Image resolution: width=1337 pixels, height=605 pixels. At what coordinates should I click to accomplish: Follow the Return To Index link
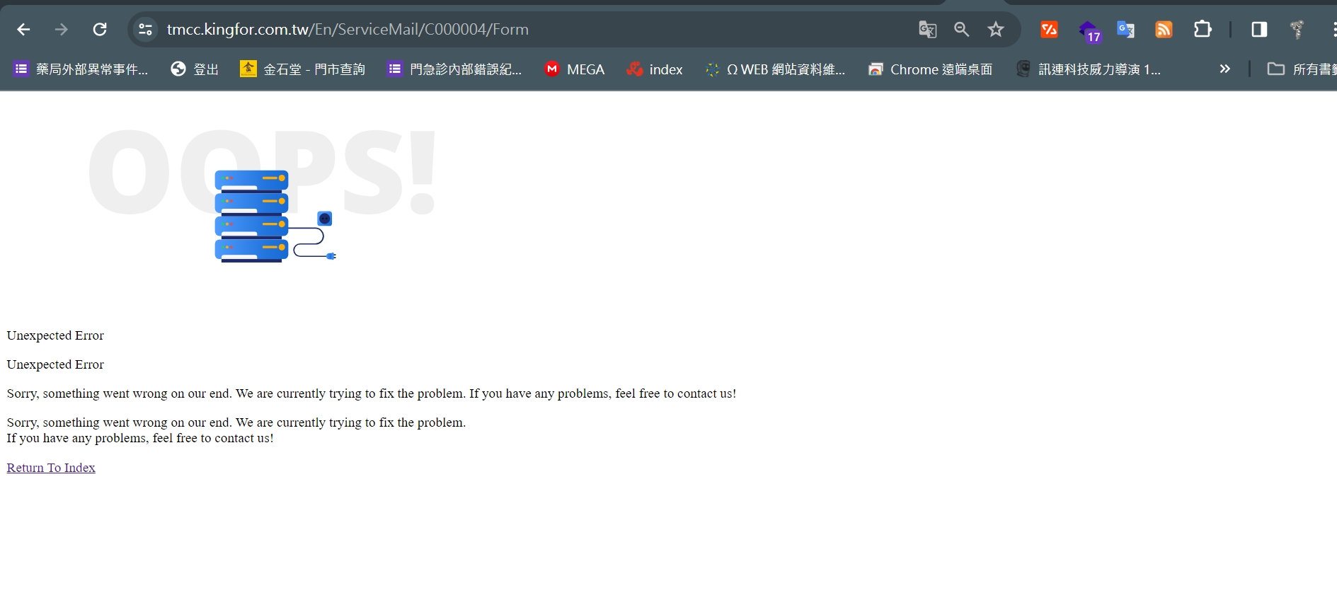click(x=51, y=468)
